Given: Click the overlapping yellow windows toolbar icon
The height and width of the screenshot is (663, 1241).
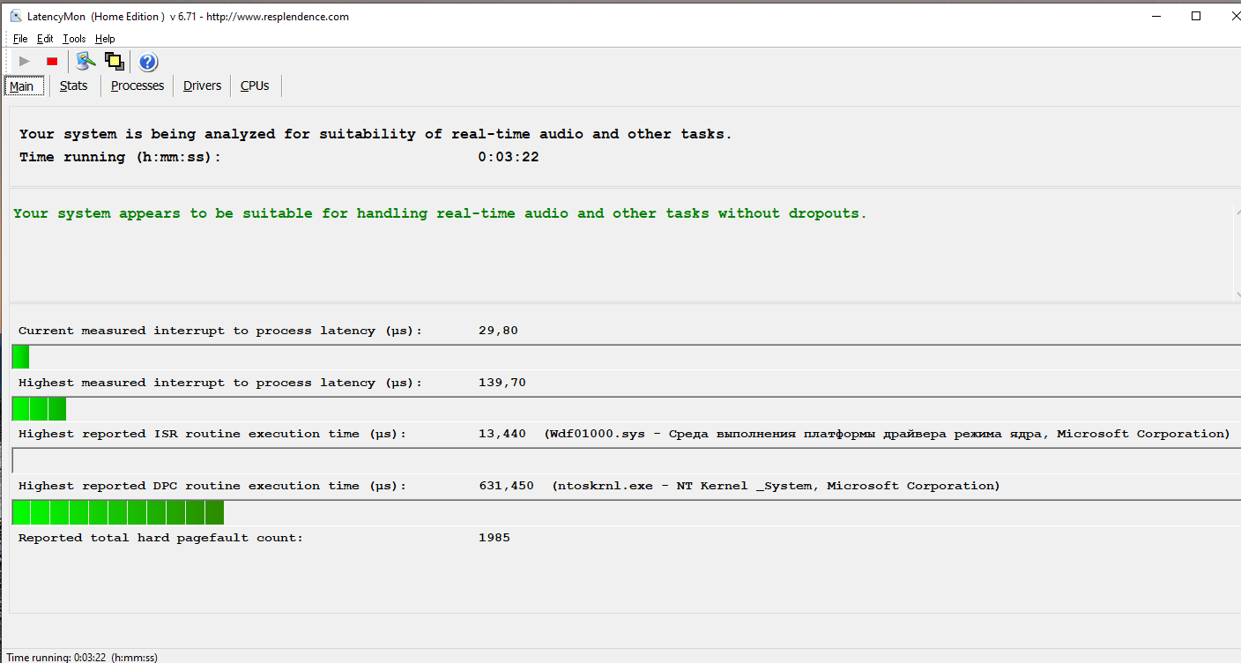Looking at the screenshot, I should click(x=114, y=61).
